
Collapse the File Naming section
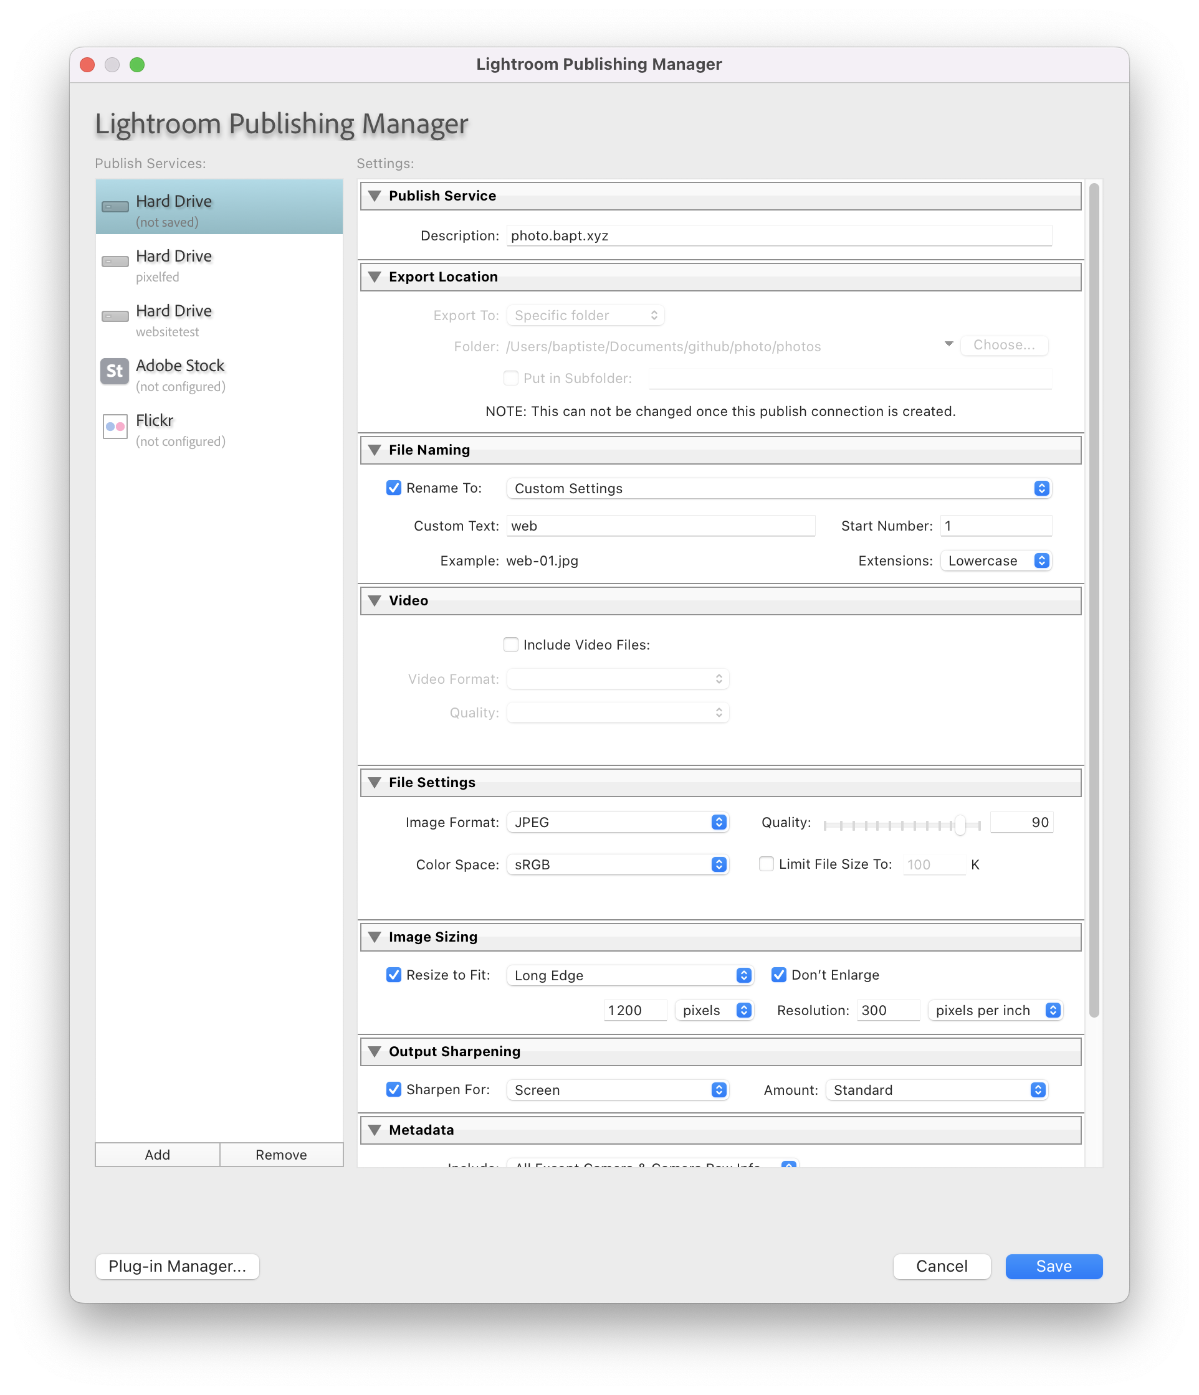tap(375, 450)
